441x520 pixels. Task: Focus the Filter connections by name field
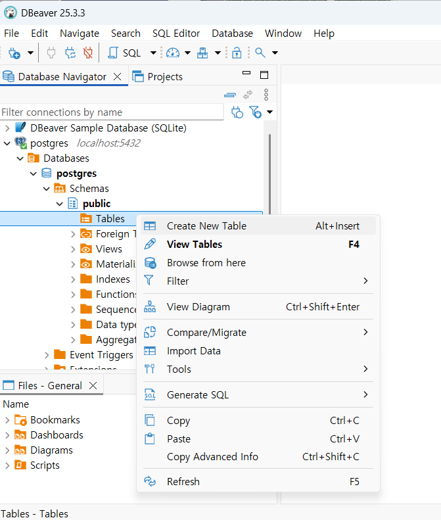(x=112, y=112)
